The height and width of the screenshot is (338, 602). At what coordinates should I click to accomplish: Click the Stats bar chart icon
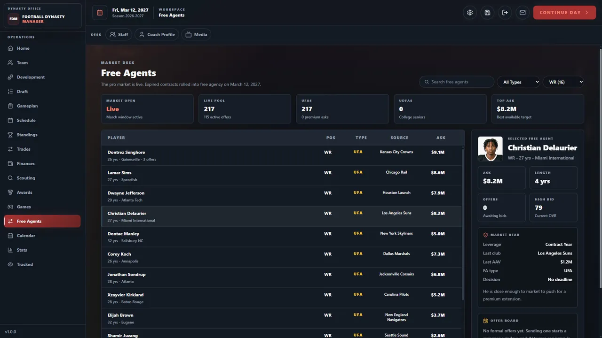tap(10, 250)
